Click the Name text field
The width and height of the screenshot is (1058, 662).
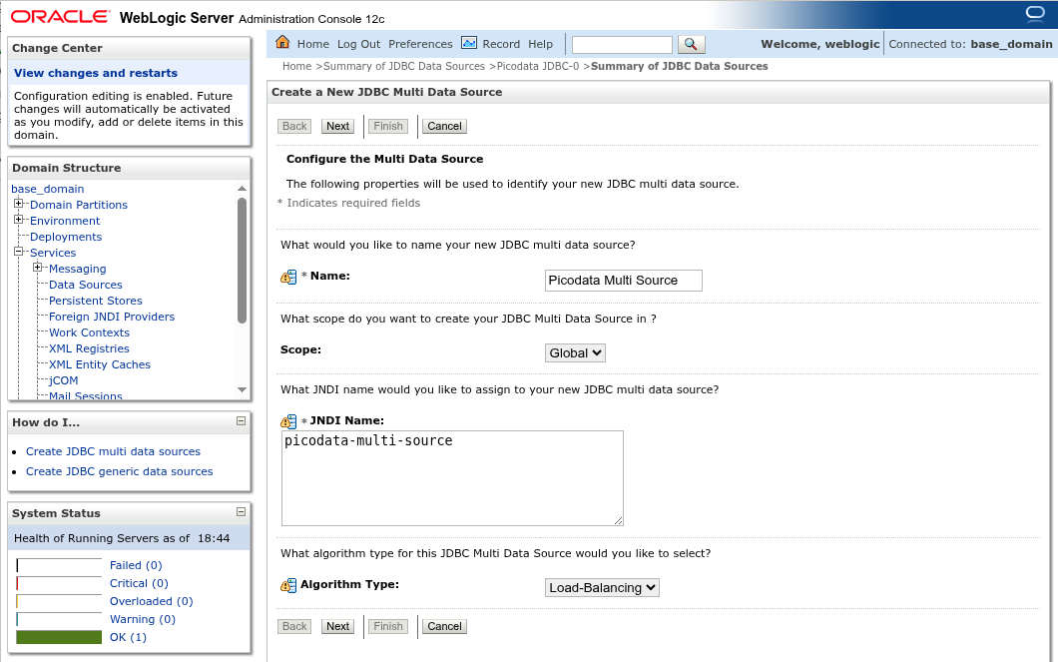[623, 281]
